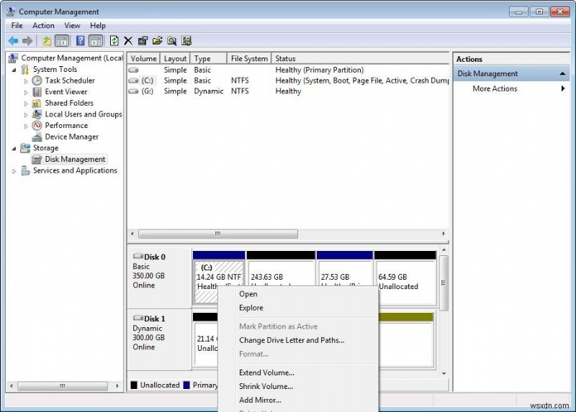
Task: Choose Shrink Volume from the context menu
Action: [266, 386]
